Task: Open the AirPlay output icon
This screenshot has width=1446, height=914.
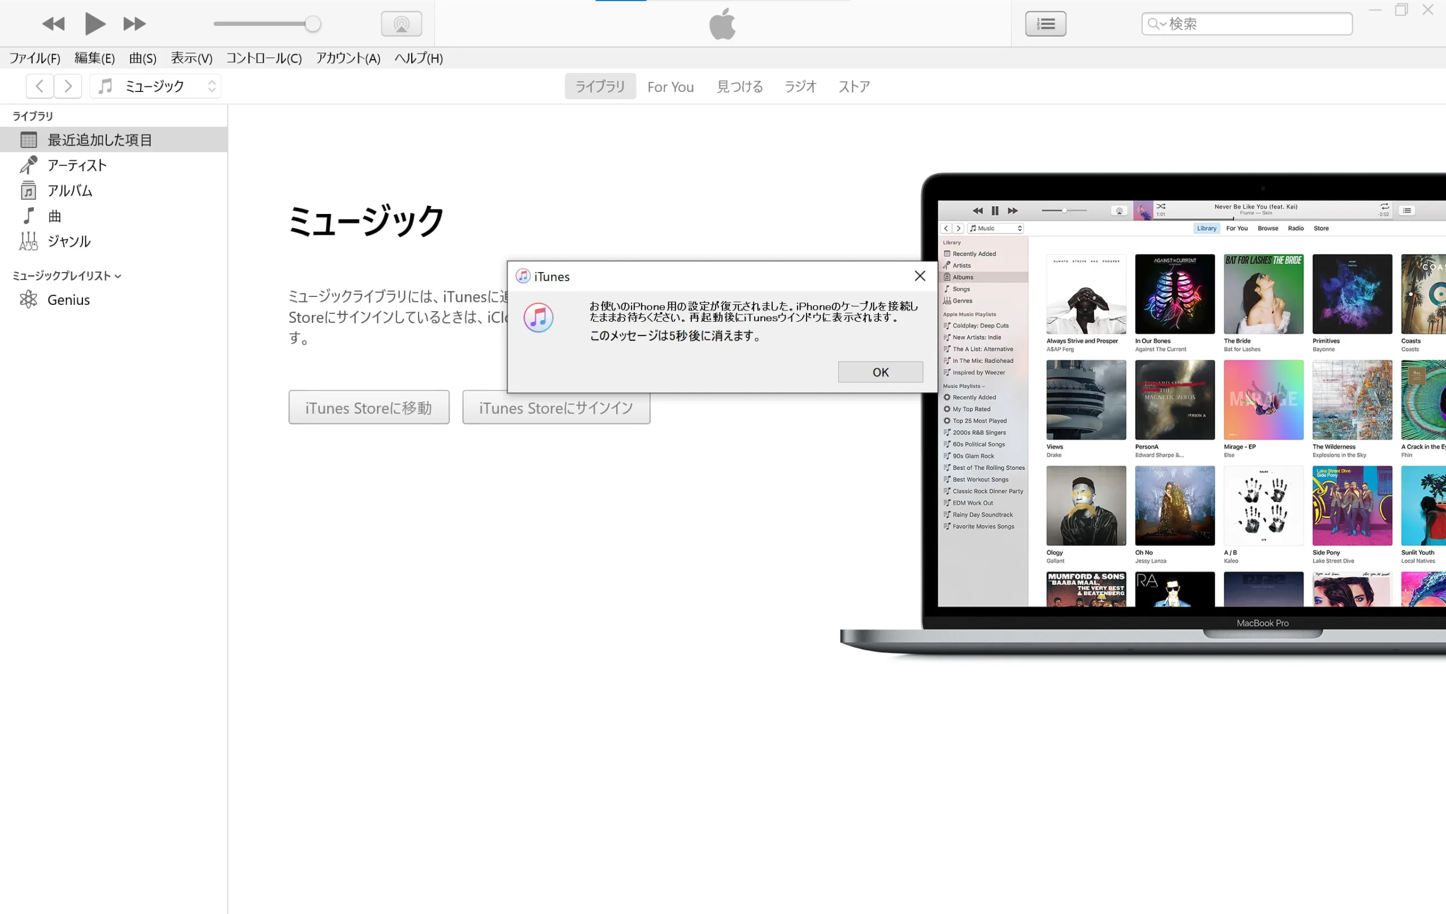Action: click(401, 24)
